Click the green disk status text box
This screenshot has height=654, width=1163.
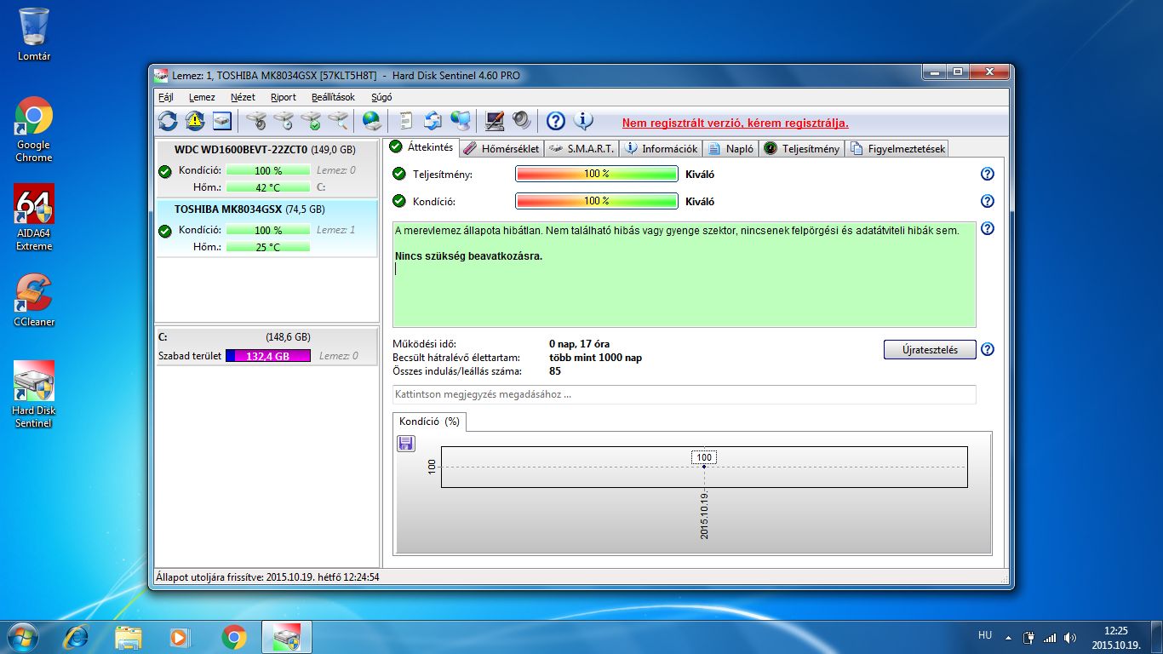685,274
